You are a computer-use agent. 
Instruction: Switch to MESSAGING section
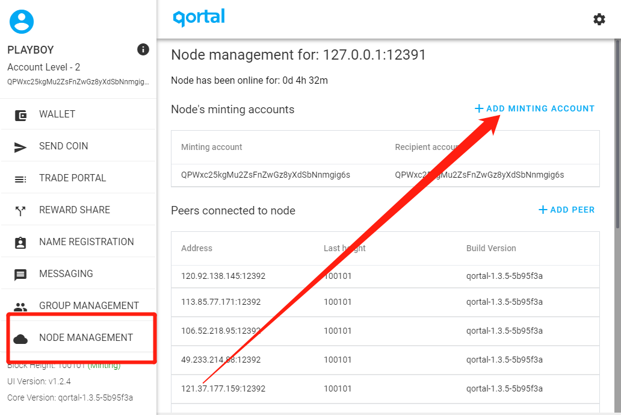(78, 273)
